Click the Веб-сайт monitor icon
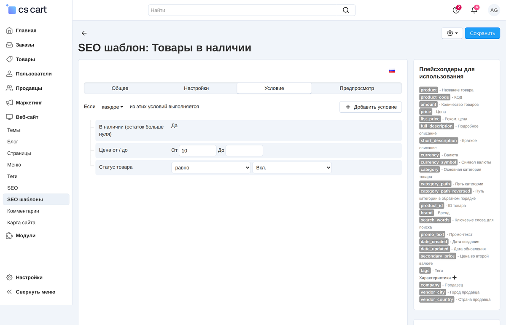 [9, 117]
